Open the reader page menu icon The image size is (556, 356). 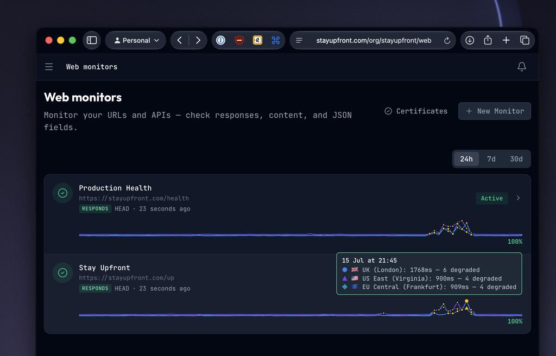[x=299, y=40]
